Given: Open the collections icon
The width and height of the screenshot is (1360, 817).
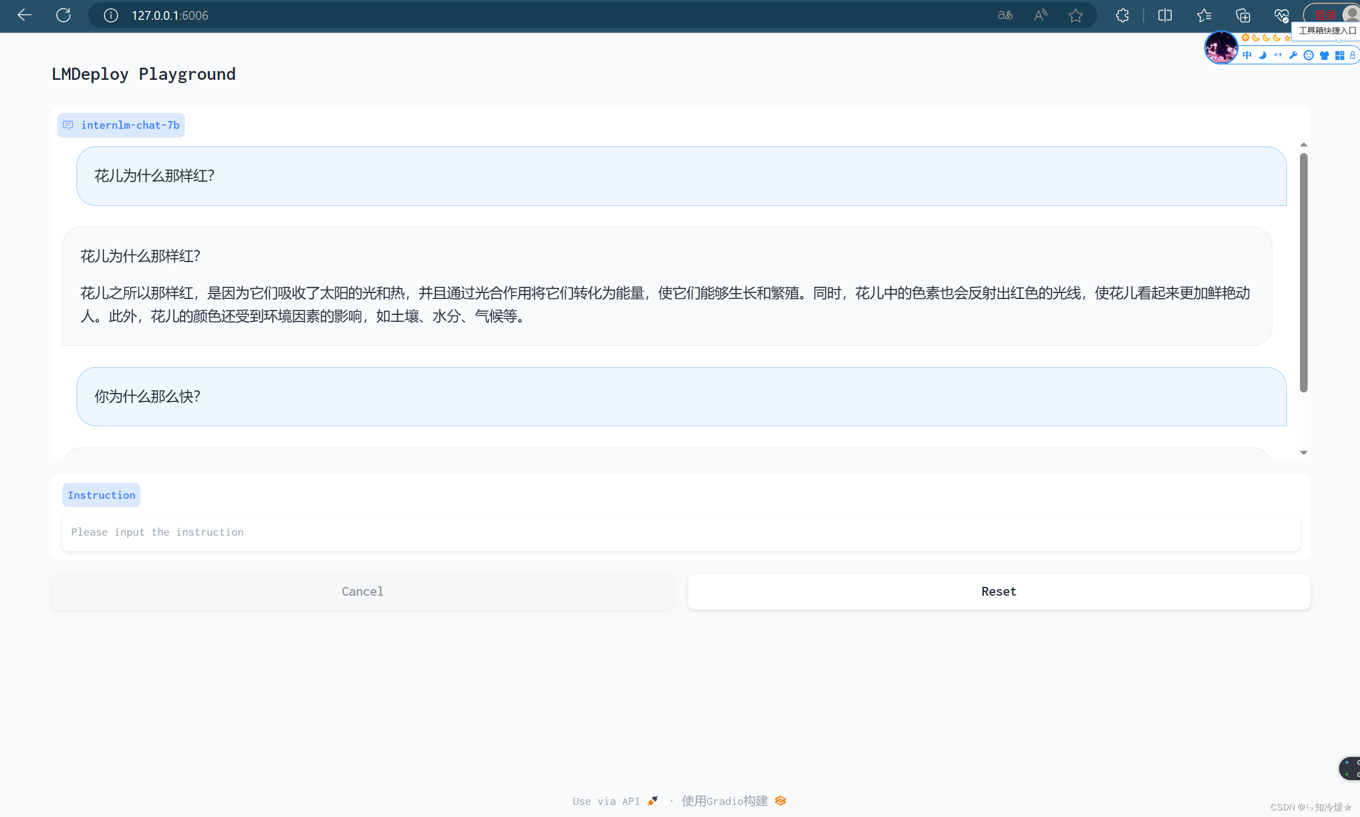Looking at the screenshot, I should (1243, 15).
